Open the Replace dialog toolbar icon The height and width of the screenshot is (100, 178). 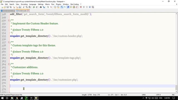44,7
